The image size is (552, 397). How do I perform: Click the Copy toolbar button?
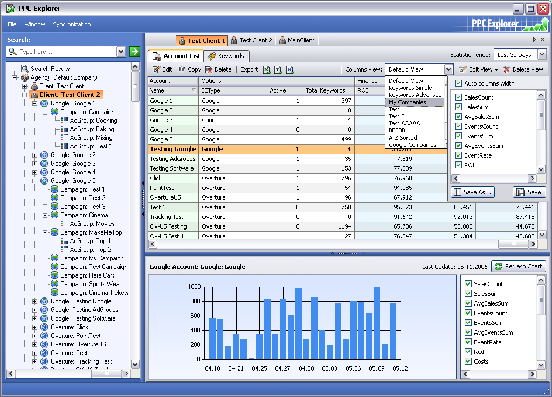coord(189,69)
